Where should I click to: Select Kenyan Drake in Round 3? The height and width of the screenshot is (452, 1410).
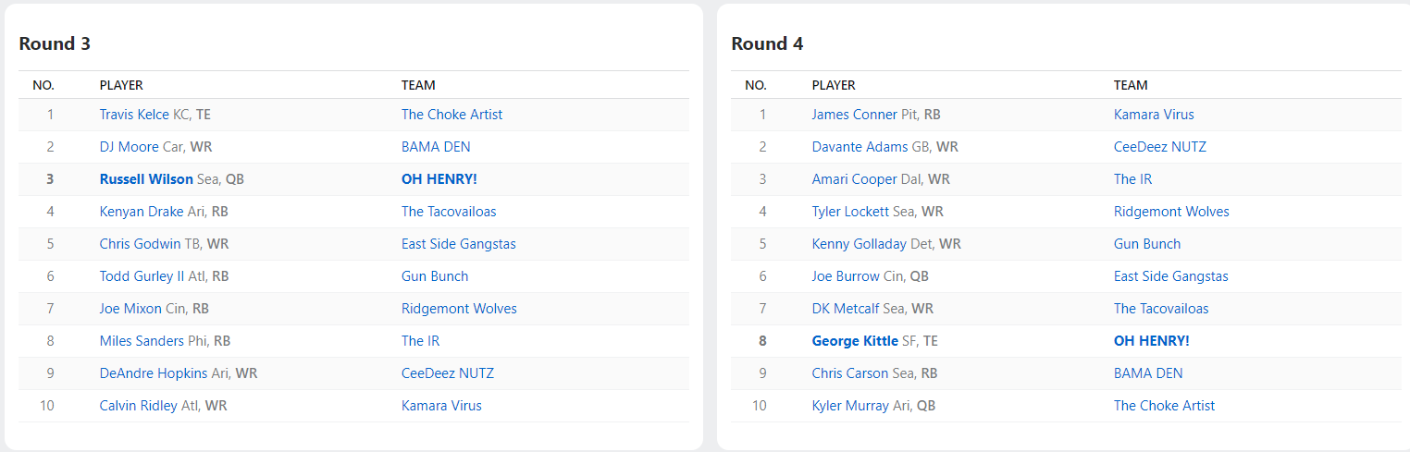coord(142,212)
